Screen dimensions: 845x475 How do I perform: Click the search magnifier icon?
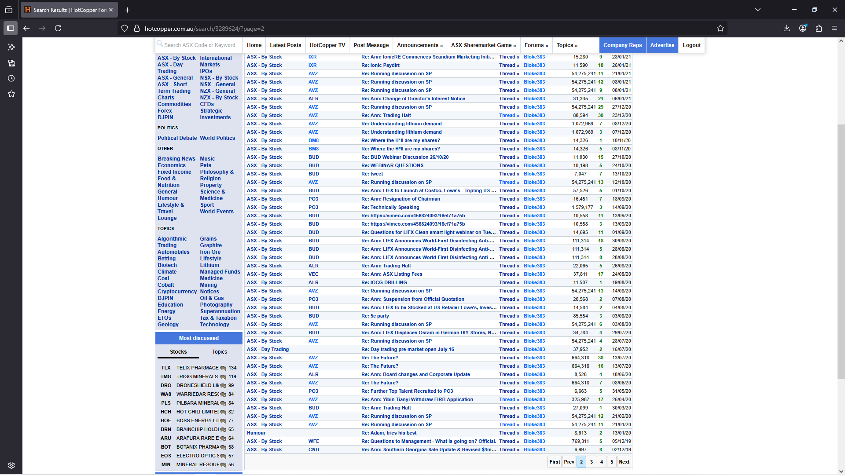coord(160,44)
